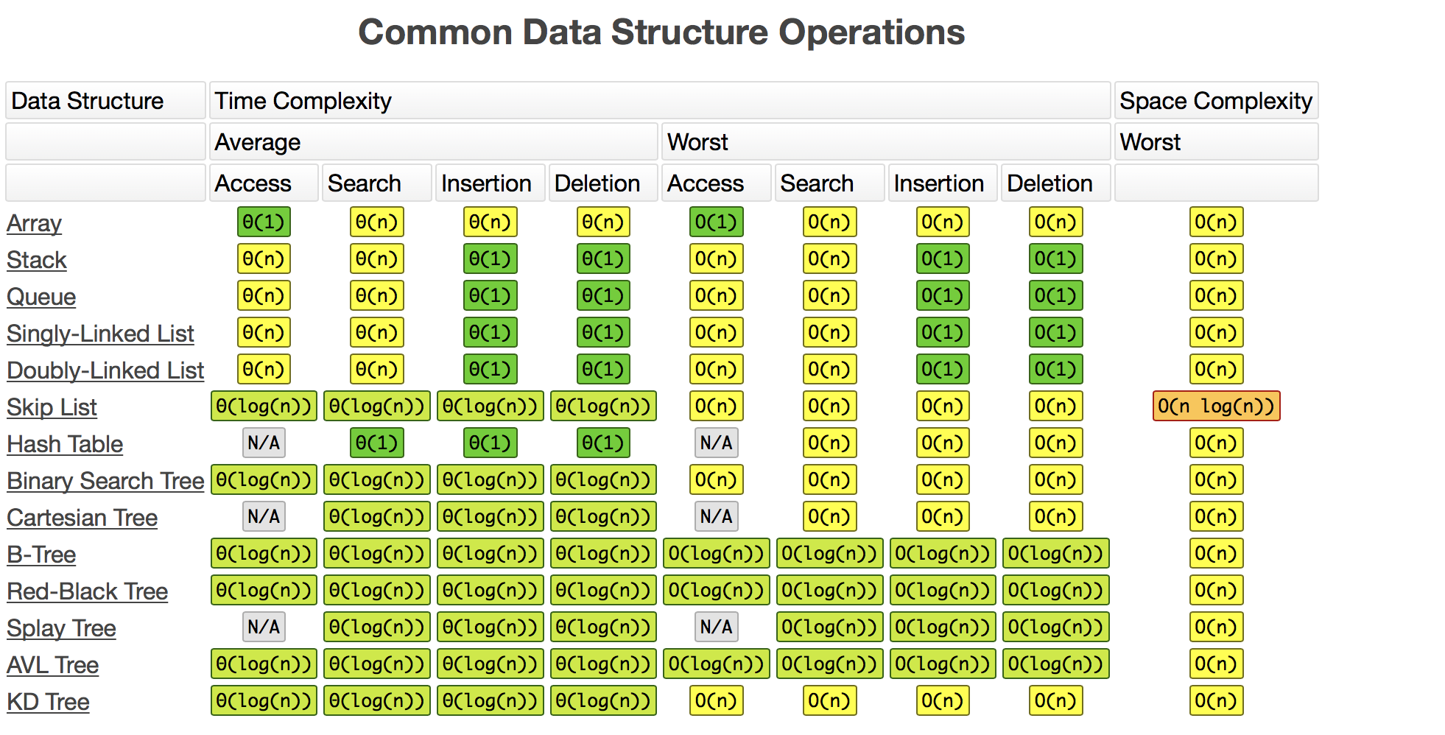Click the Stack link
Viewport: 1445px width, 735px height.
36,260
